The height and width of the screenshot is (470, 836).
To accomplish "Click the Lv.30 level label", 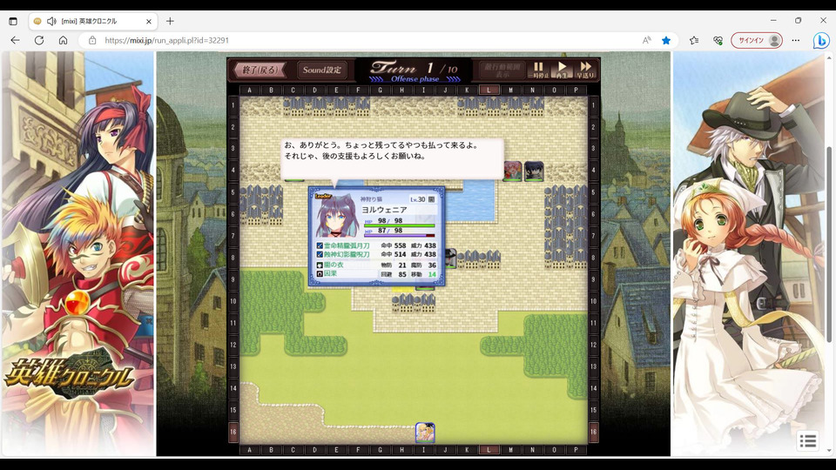I will (417, 199).
